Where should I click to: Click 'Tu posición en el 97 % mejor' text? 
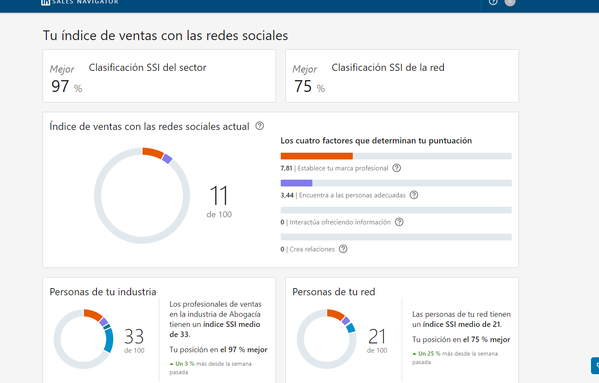(x=218, y=350)
